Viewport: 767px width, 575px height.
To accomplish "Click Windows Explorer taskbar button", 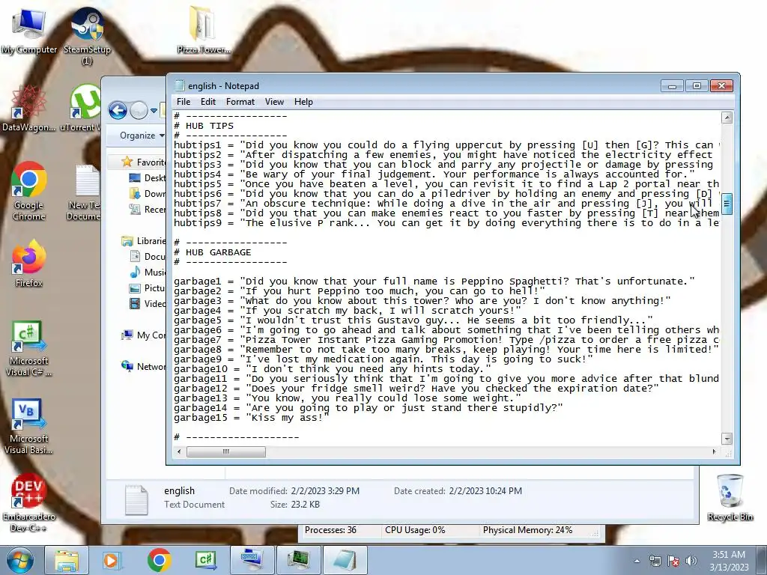I will pyautogui.click(x=66, y=560).
